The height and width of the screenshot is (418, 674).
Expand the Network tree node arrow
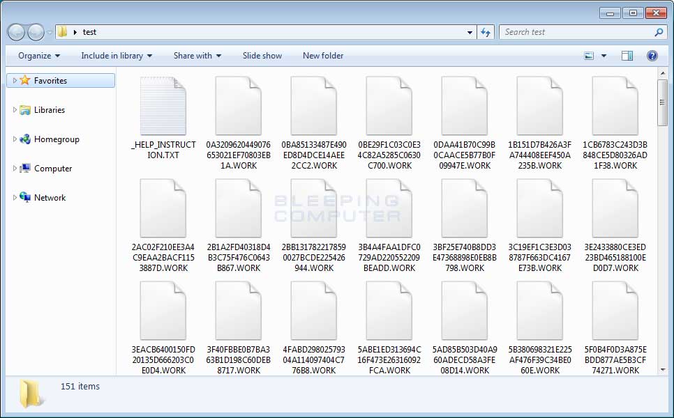15,197
